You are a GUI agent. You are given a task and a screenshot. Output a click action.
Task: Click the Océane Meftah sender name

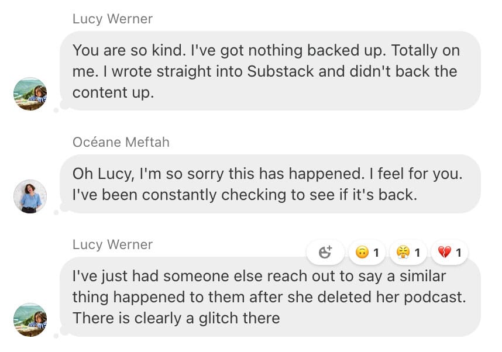[121, 142]
